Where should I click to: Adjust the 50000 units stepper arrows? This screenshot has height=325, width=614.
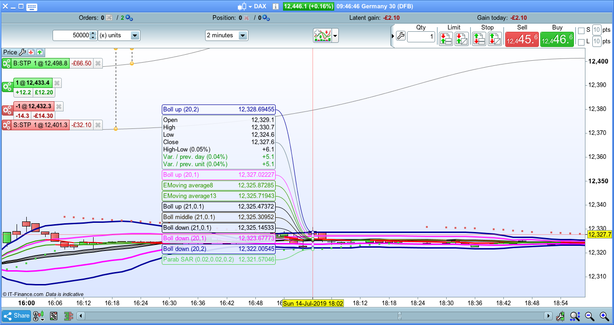click(93, 35)
